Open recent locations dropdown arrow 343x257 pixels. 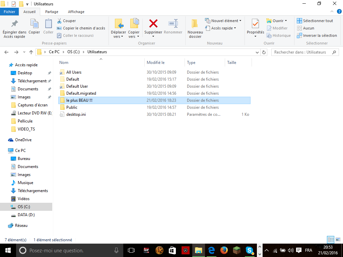[24, 52]
